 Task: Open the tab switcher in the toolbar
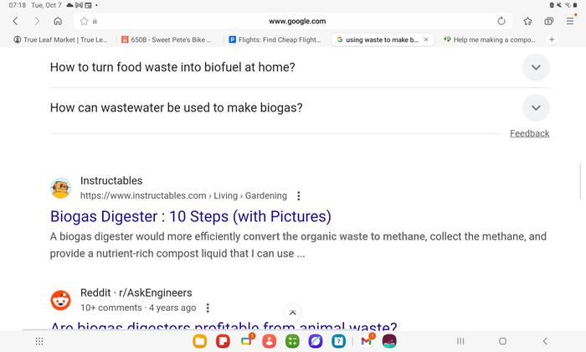549,21
